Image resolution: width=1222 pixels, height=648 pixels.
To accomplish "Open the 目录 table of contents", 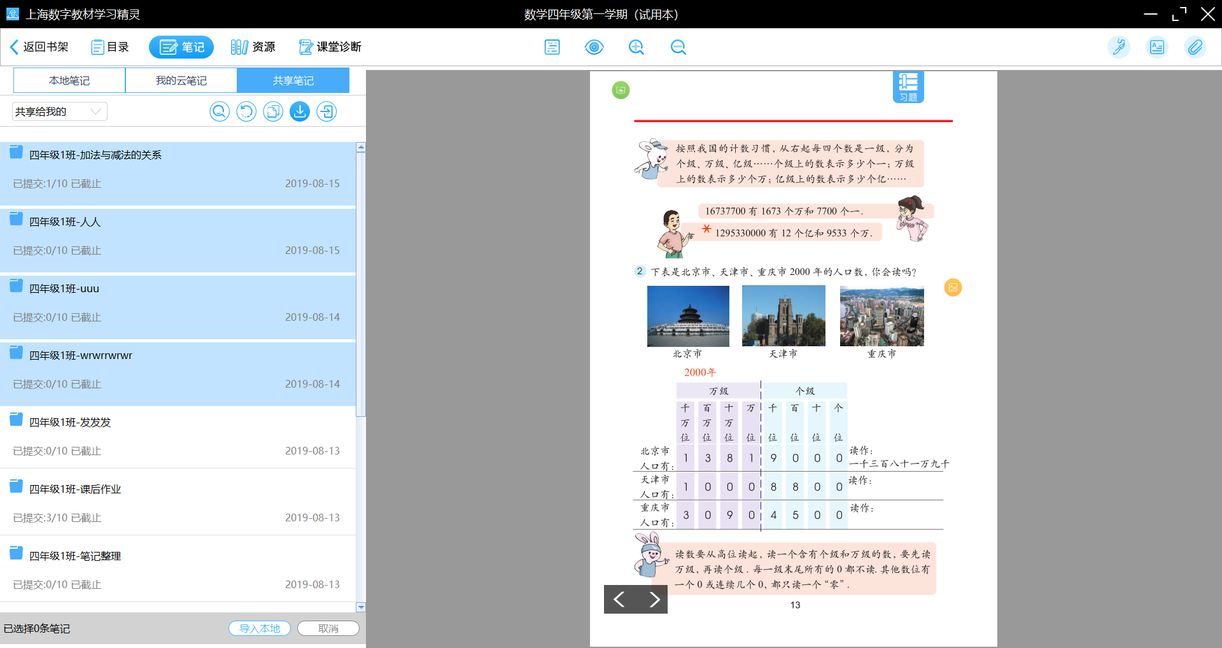I will pyautogui.click(x=110, y=47).
